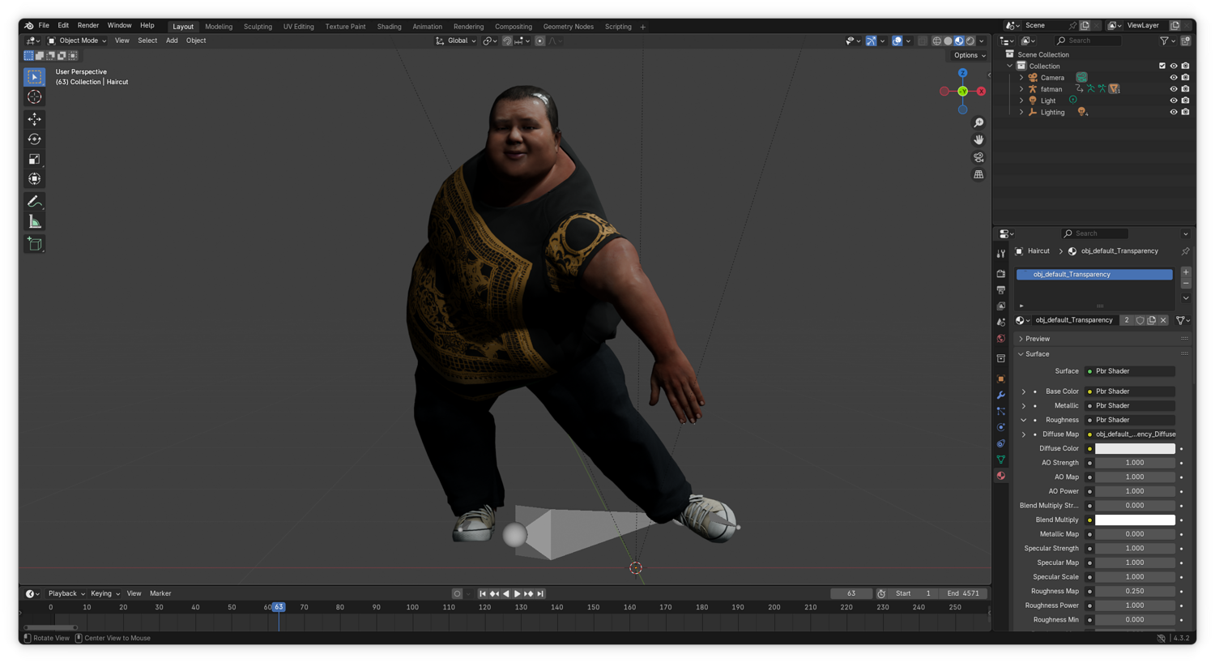Image resolution: width=1215 pixels, height=663 pixels.
Task: Activate the Move tool
Action: [x=34, y=119]
